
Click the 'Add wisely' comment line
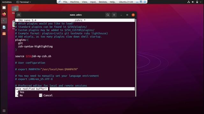click(x=58, y=37)
